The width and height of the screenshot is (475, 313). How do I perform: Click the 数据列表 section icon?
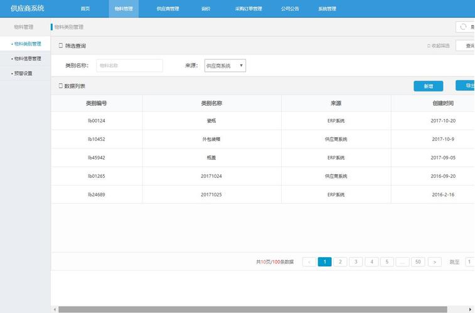pos(61,86)
